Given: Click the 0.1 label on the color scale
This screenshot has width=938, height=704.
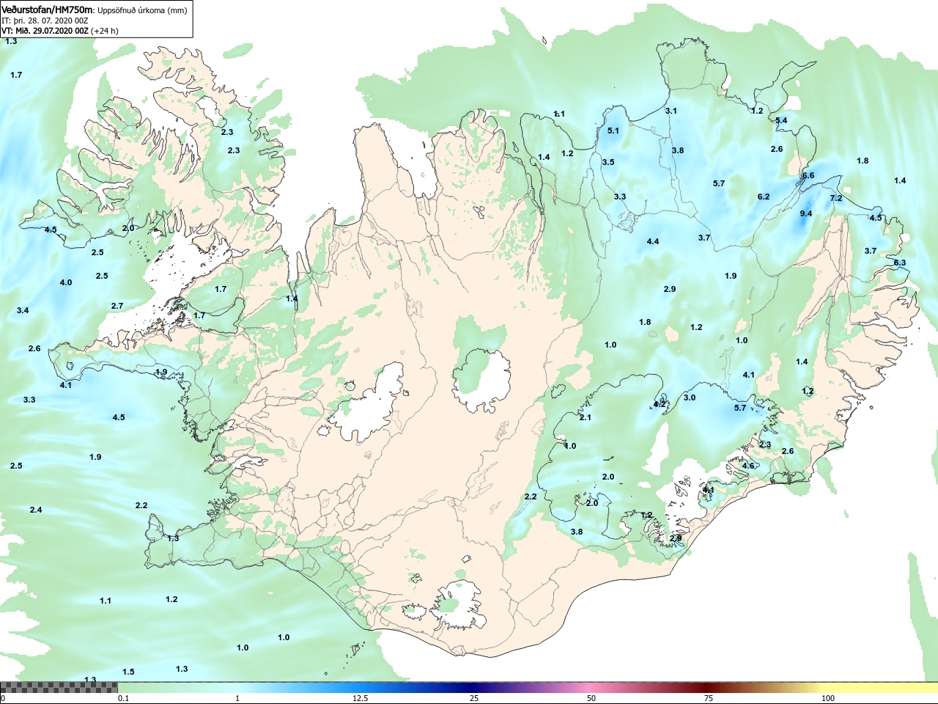Looking at the screenshot, I should pyautogui.click(x=124, y=698).
